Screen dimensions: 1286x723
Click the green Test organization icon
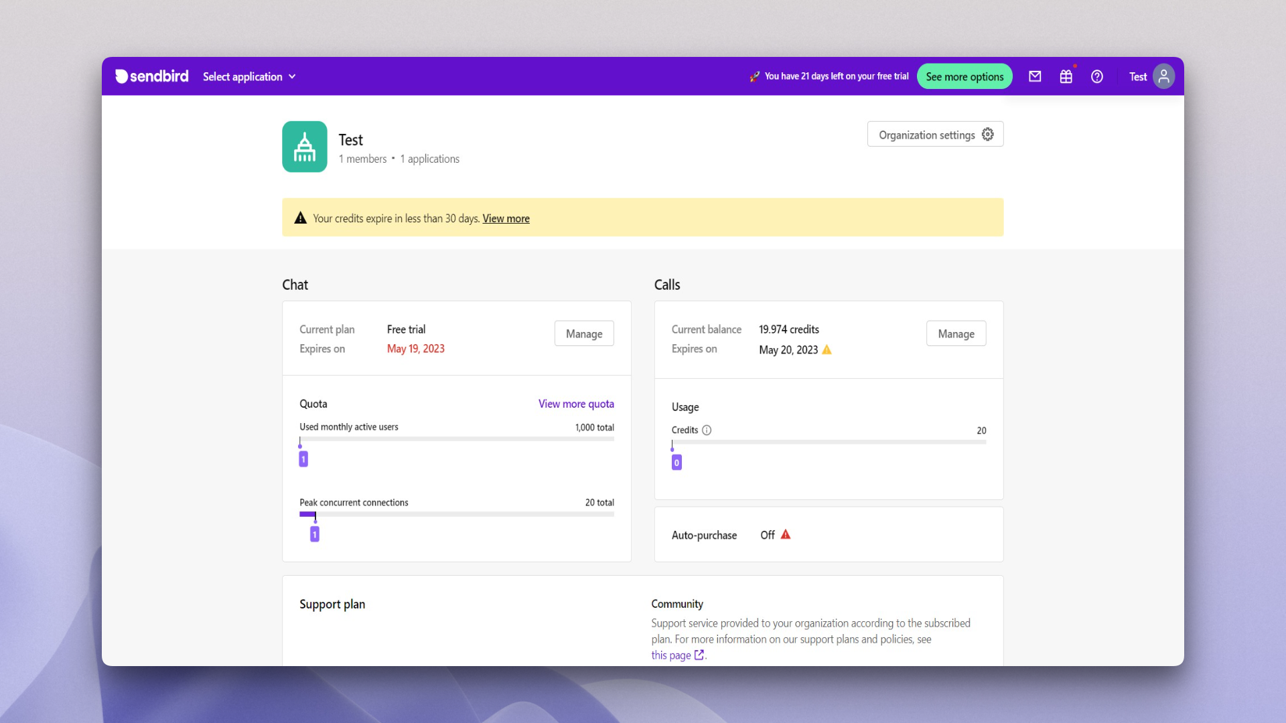point(304,147)
